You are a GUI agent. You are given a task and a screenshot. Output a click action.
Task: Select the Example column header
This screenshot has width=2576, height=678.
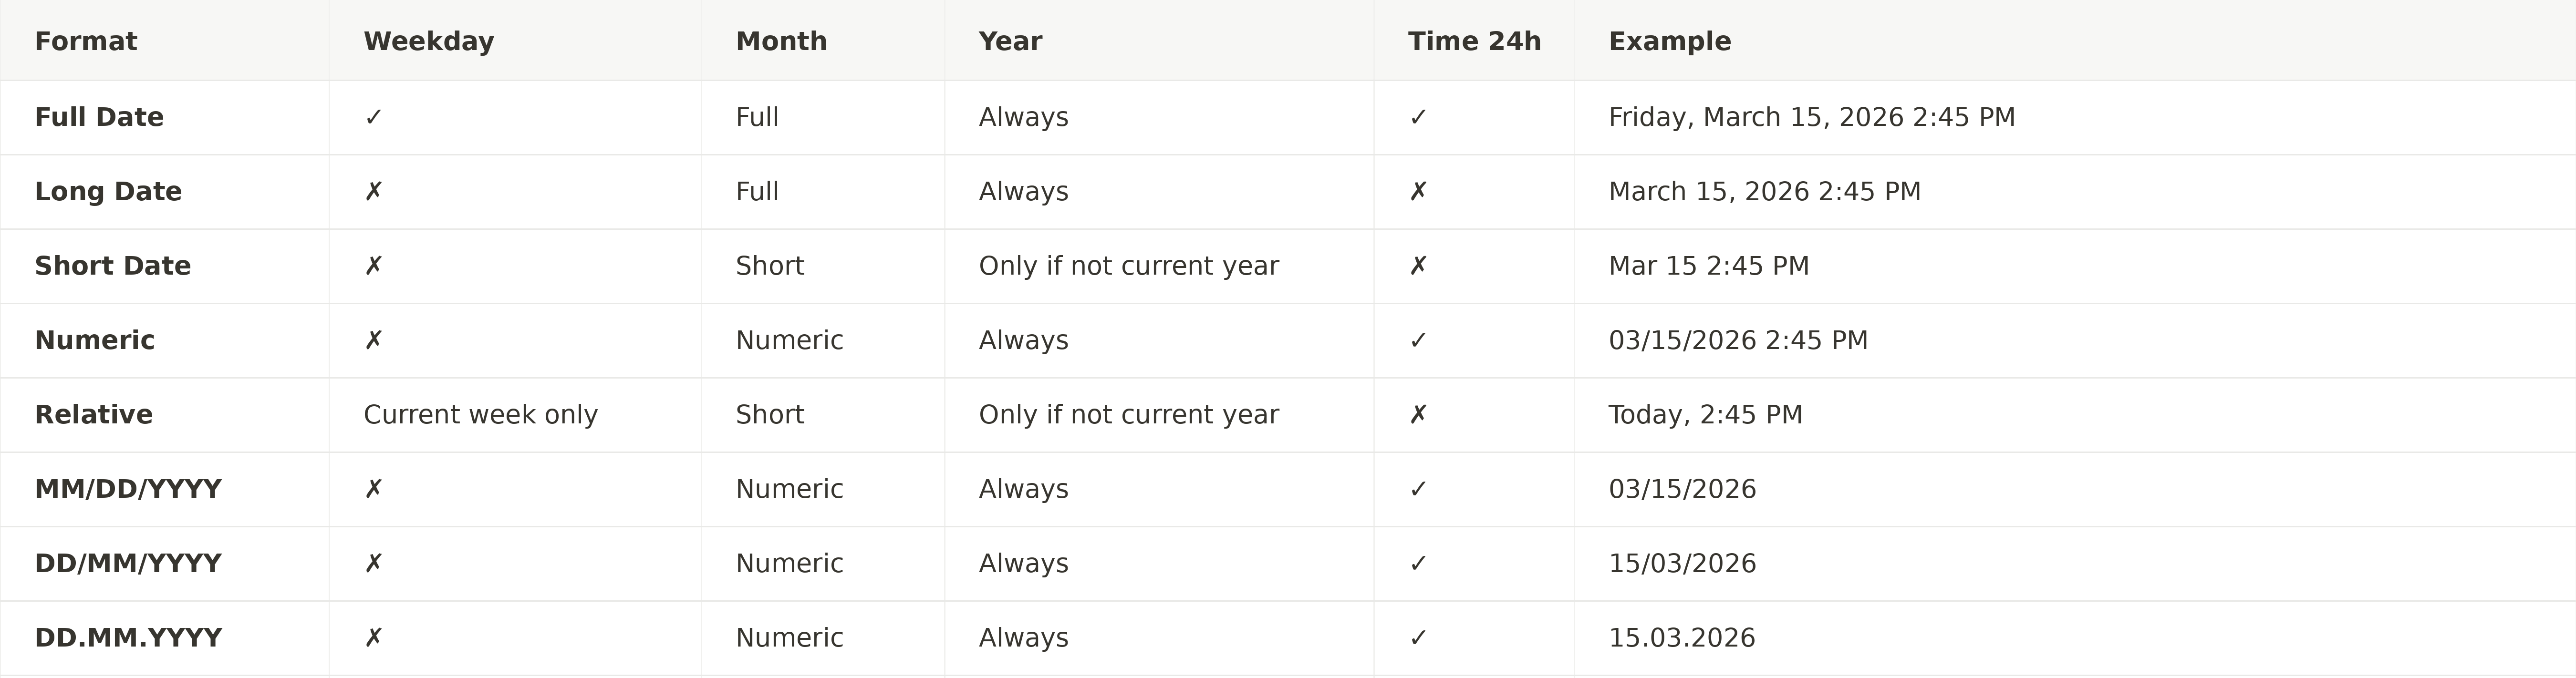point(1669,41)
